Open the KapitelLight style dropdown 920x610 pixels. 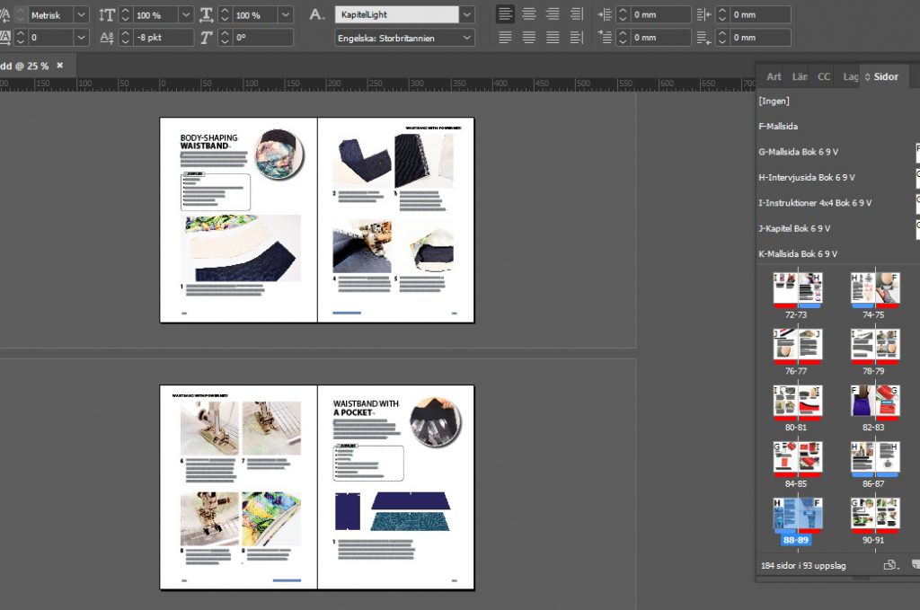tap(466, 13)
